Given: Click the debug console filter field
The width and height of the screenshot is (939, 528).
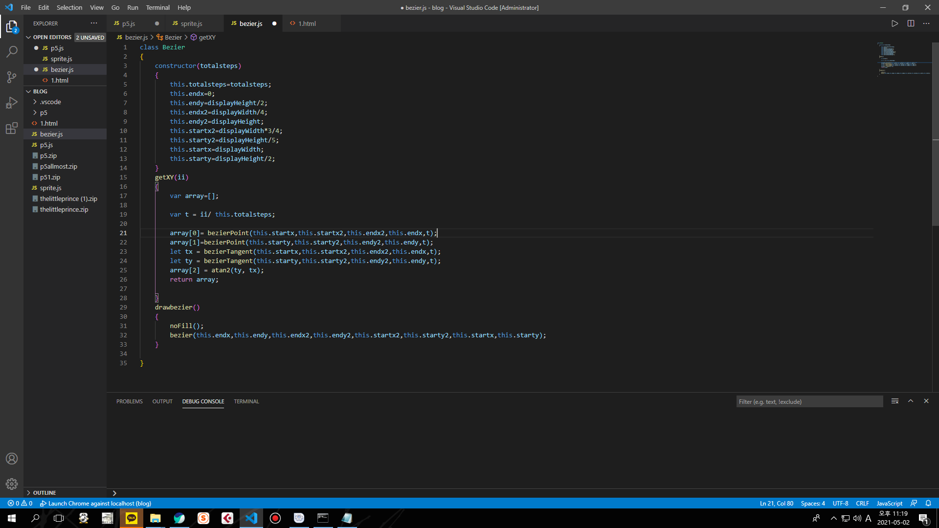Looking at the screenshot, I should pos(809,401).
